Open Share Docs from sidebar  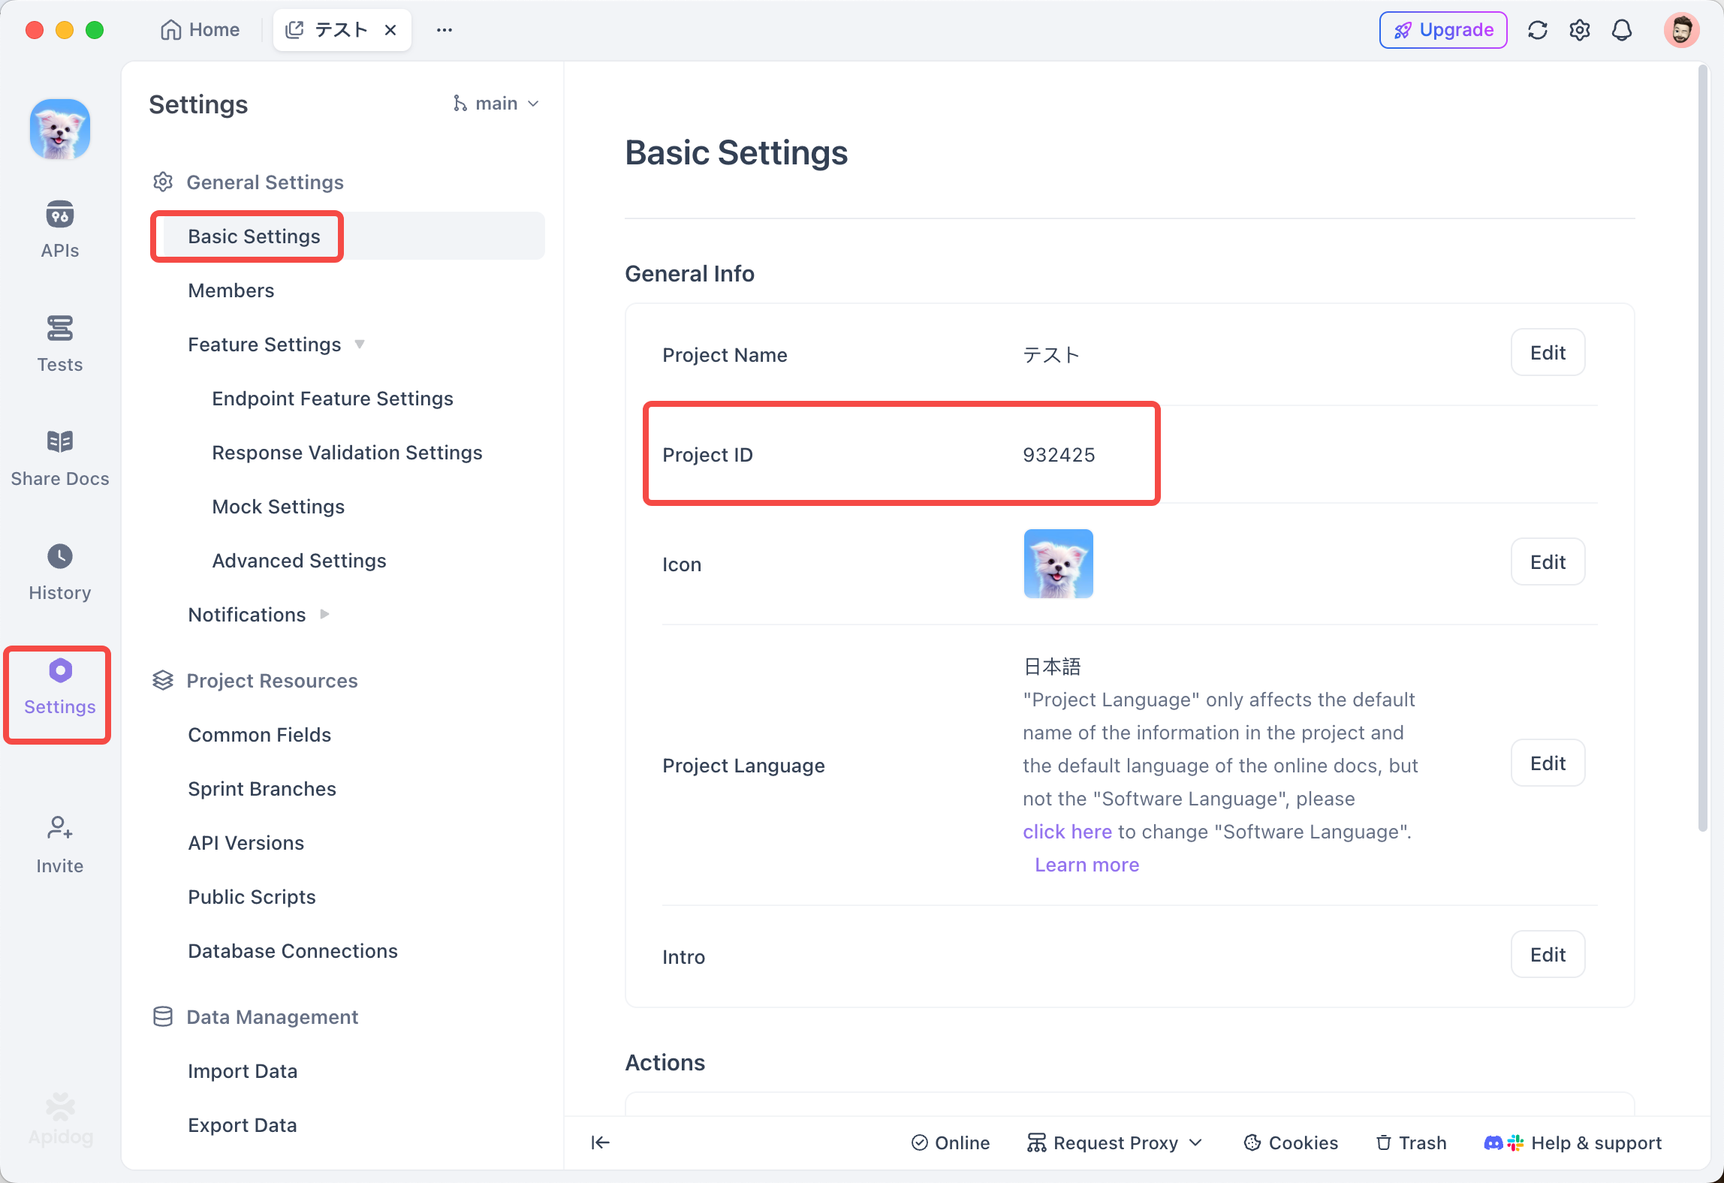(x=59, y=457)
